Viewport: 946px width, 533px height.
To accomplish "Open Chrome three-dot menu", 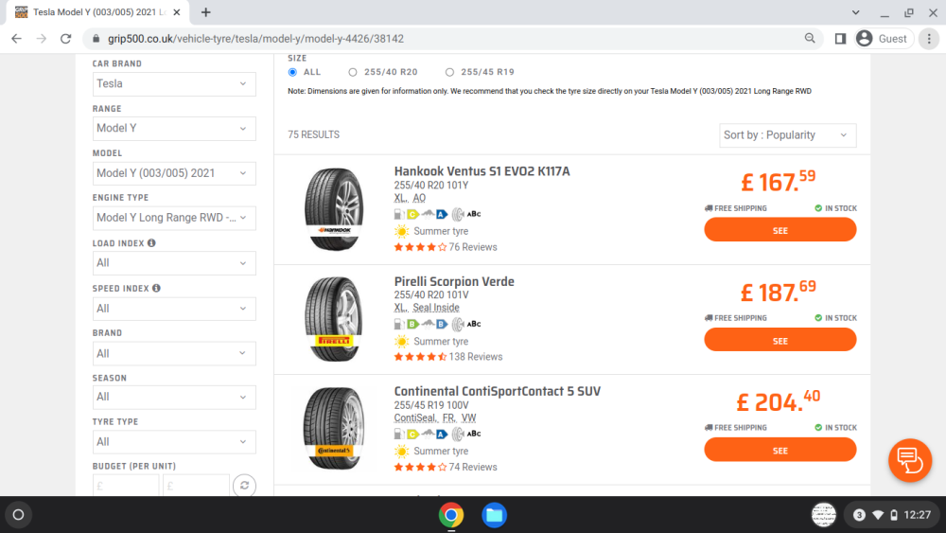I will pos(929,39).
